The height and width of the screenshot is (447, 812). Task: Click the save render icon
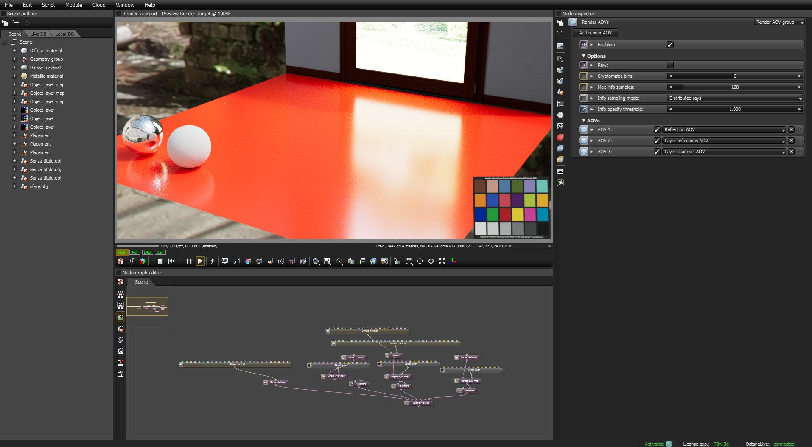point(362,261)
